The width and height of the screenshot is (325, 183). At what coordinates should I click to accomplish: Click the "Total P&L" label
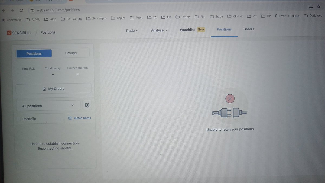(x=28, y=69)
